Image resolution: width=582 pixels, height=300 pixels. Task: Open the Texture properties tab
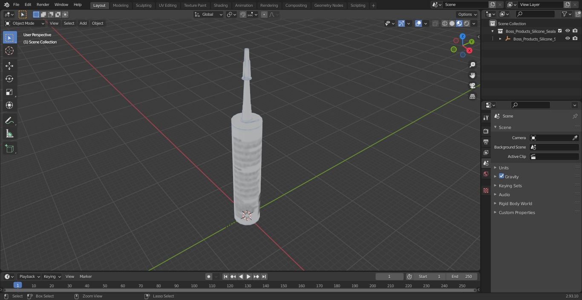pos(486,190)
